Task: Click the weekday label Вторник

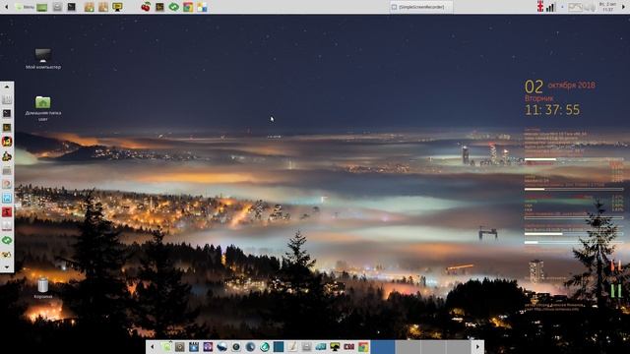Action: point(539,98)
